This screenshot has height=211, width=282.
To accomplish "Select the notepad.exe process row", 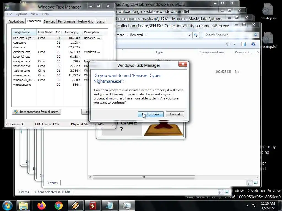I will (x=50, y=61).
